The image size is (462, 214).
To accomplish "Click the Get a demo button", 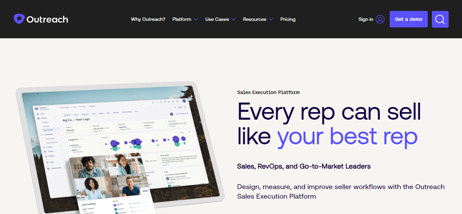I will click(409, 19).
